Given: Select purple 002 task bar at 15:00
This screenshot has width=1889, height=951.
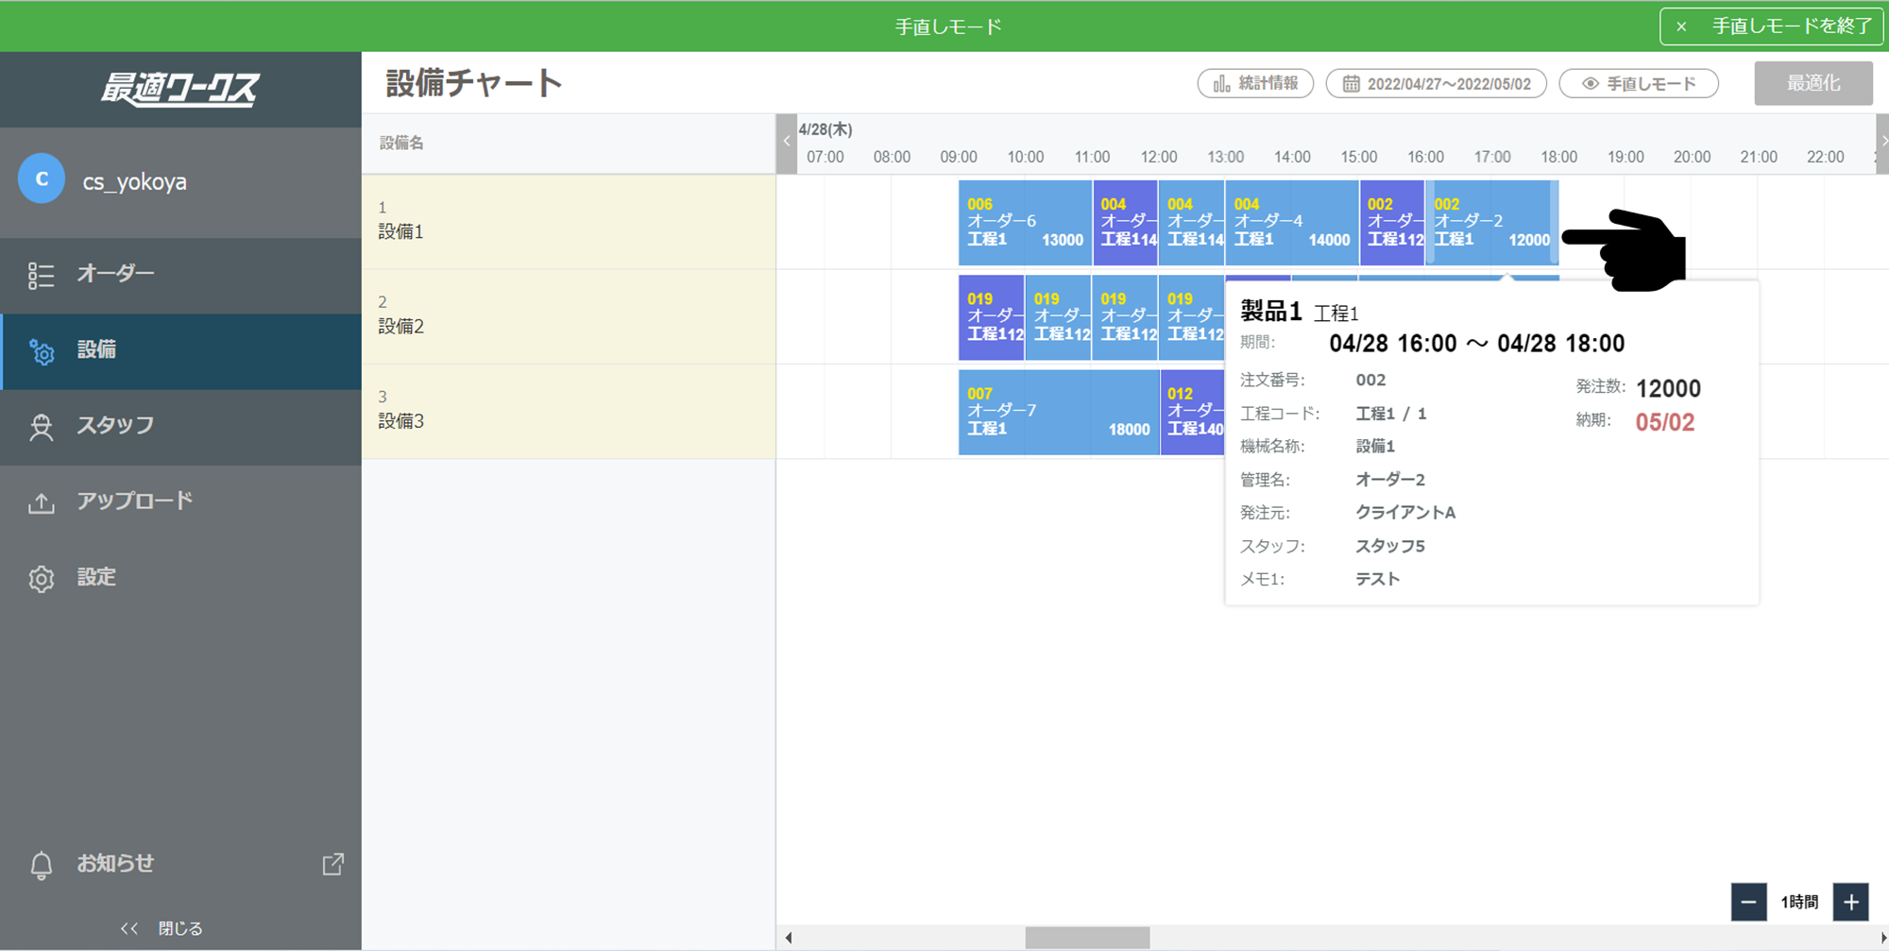Looking at the screenshot, I should click(x=1392, y=223).
